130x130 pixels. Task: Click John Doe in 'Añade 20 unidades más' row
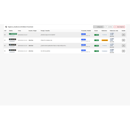pos(31,40)
